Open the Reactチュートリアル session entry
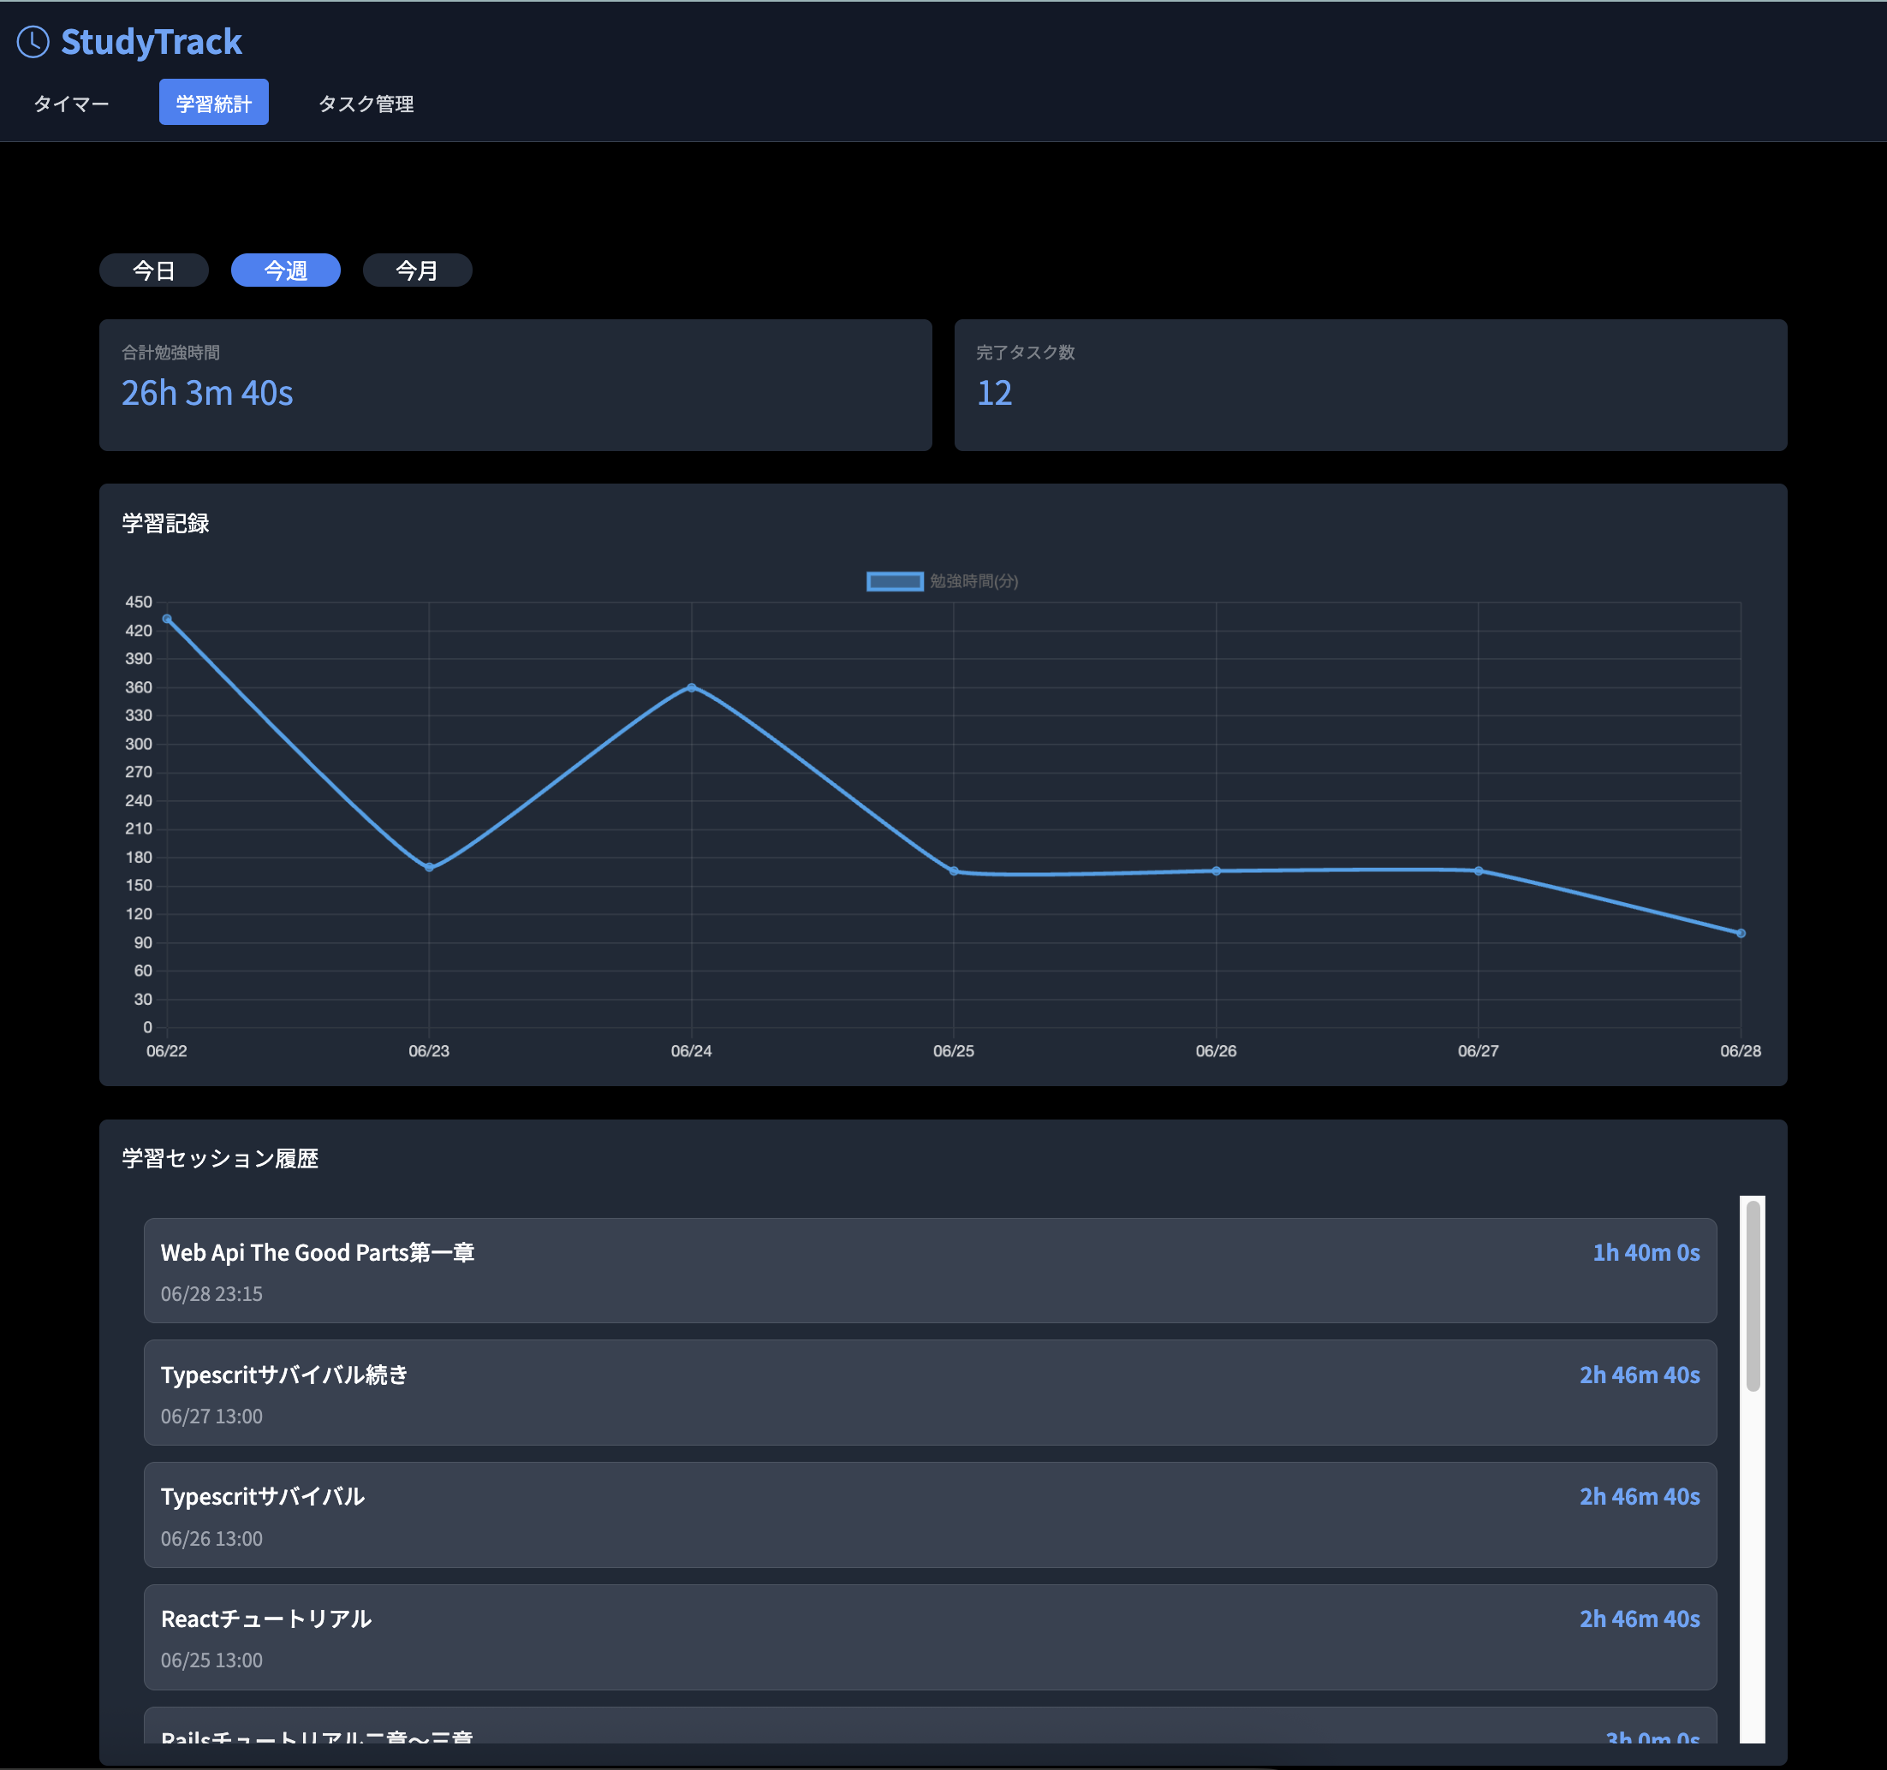 click(x=929, y=1636)
